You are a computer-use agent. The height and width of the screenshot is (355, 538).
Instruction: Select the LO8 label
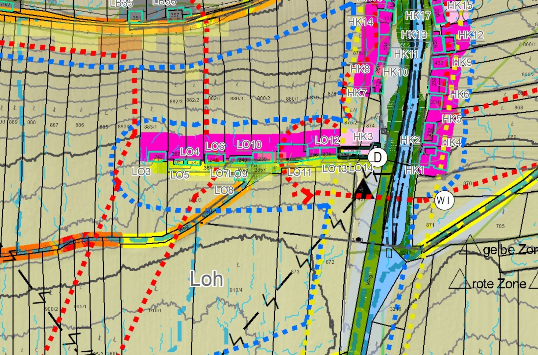(x=224, y=190)
